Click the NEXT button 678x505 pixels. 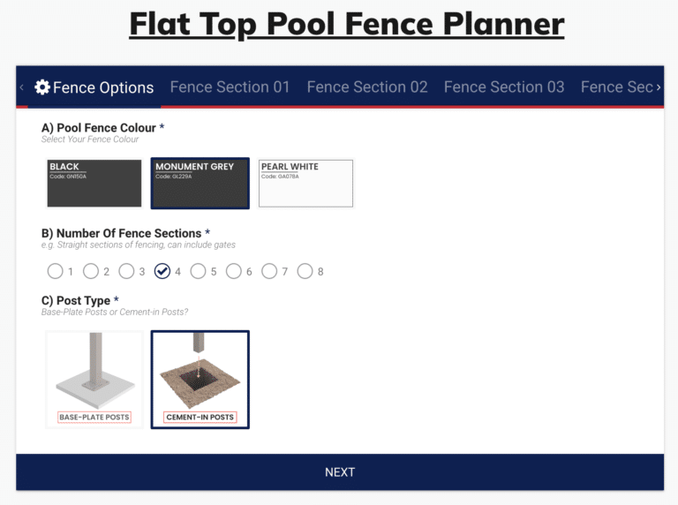340,472
